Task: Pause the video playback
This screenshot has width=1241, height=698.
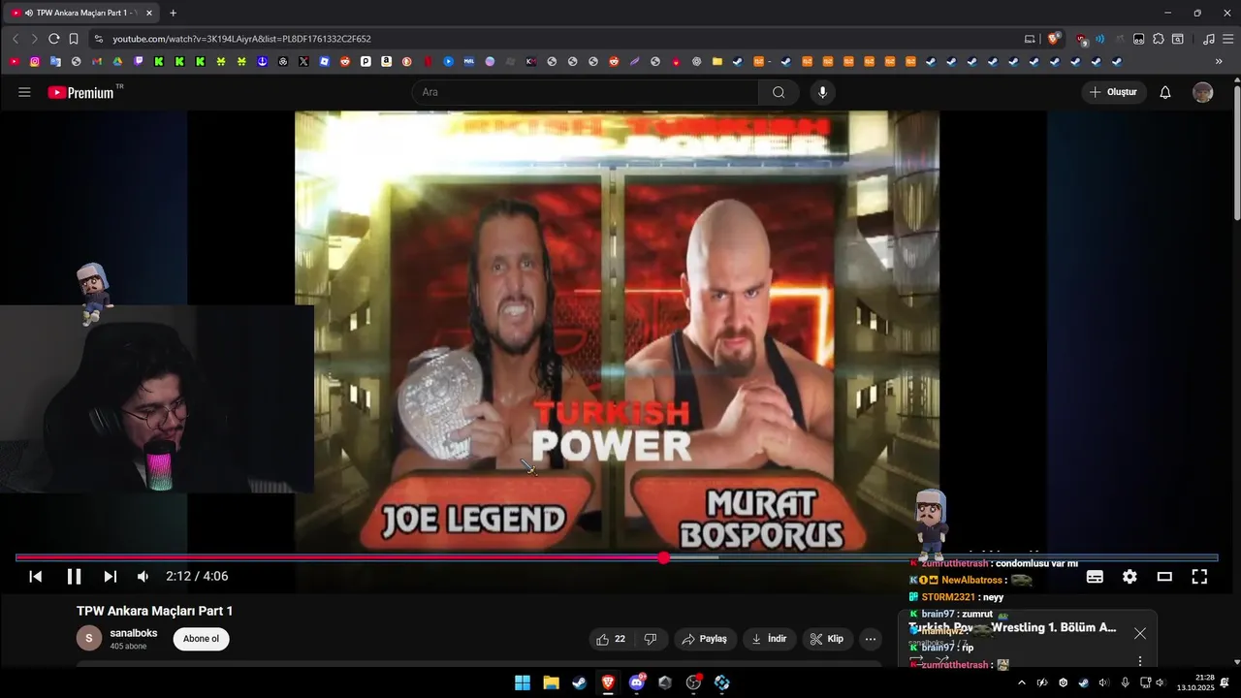Action: 74,576
